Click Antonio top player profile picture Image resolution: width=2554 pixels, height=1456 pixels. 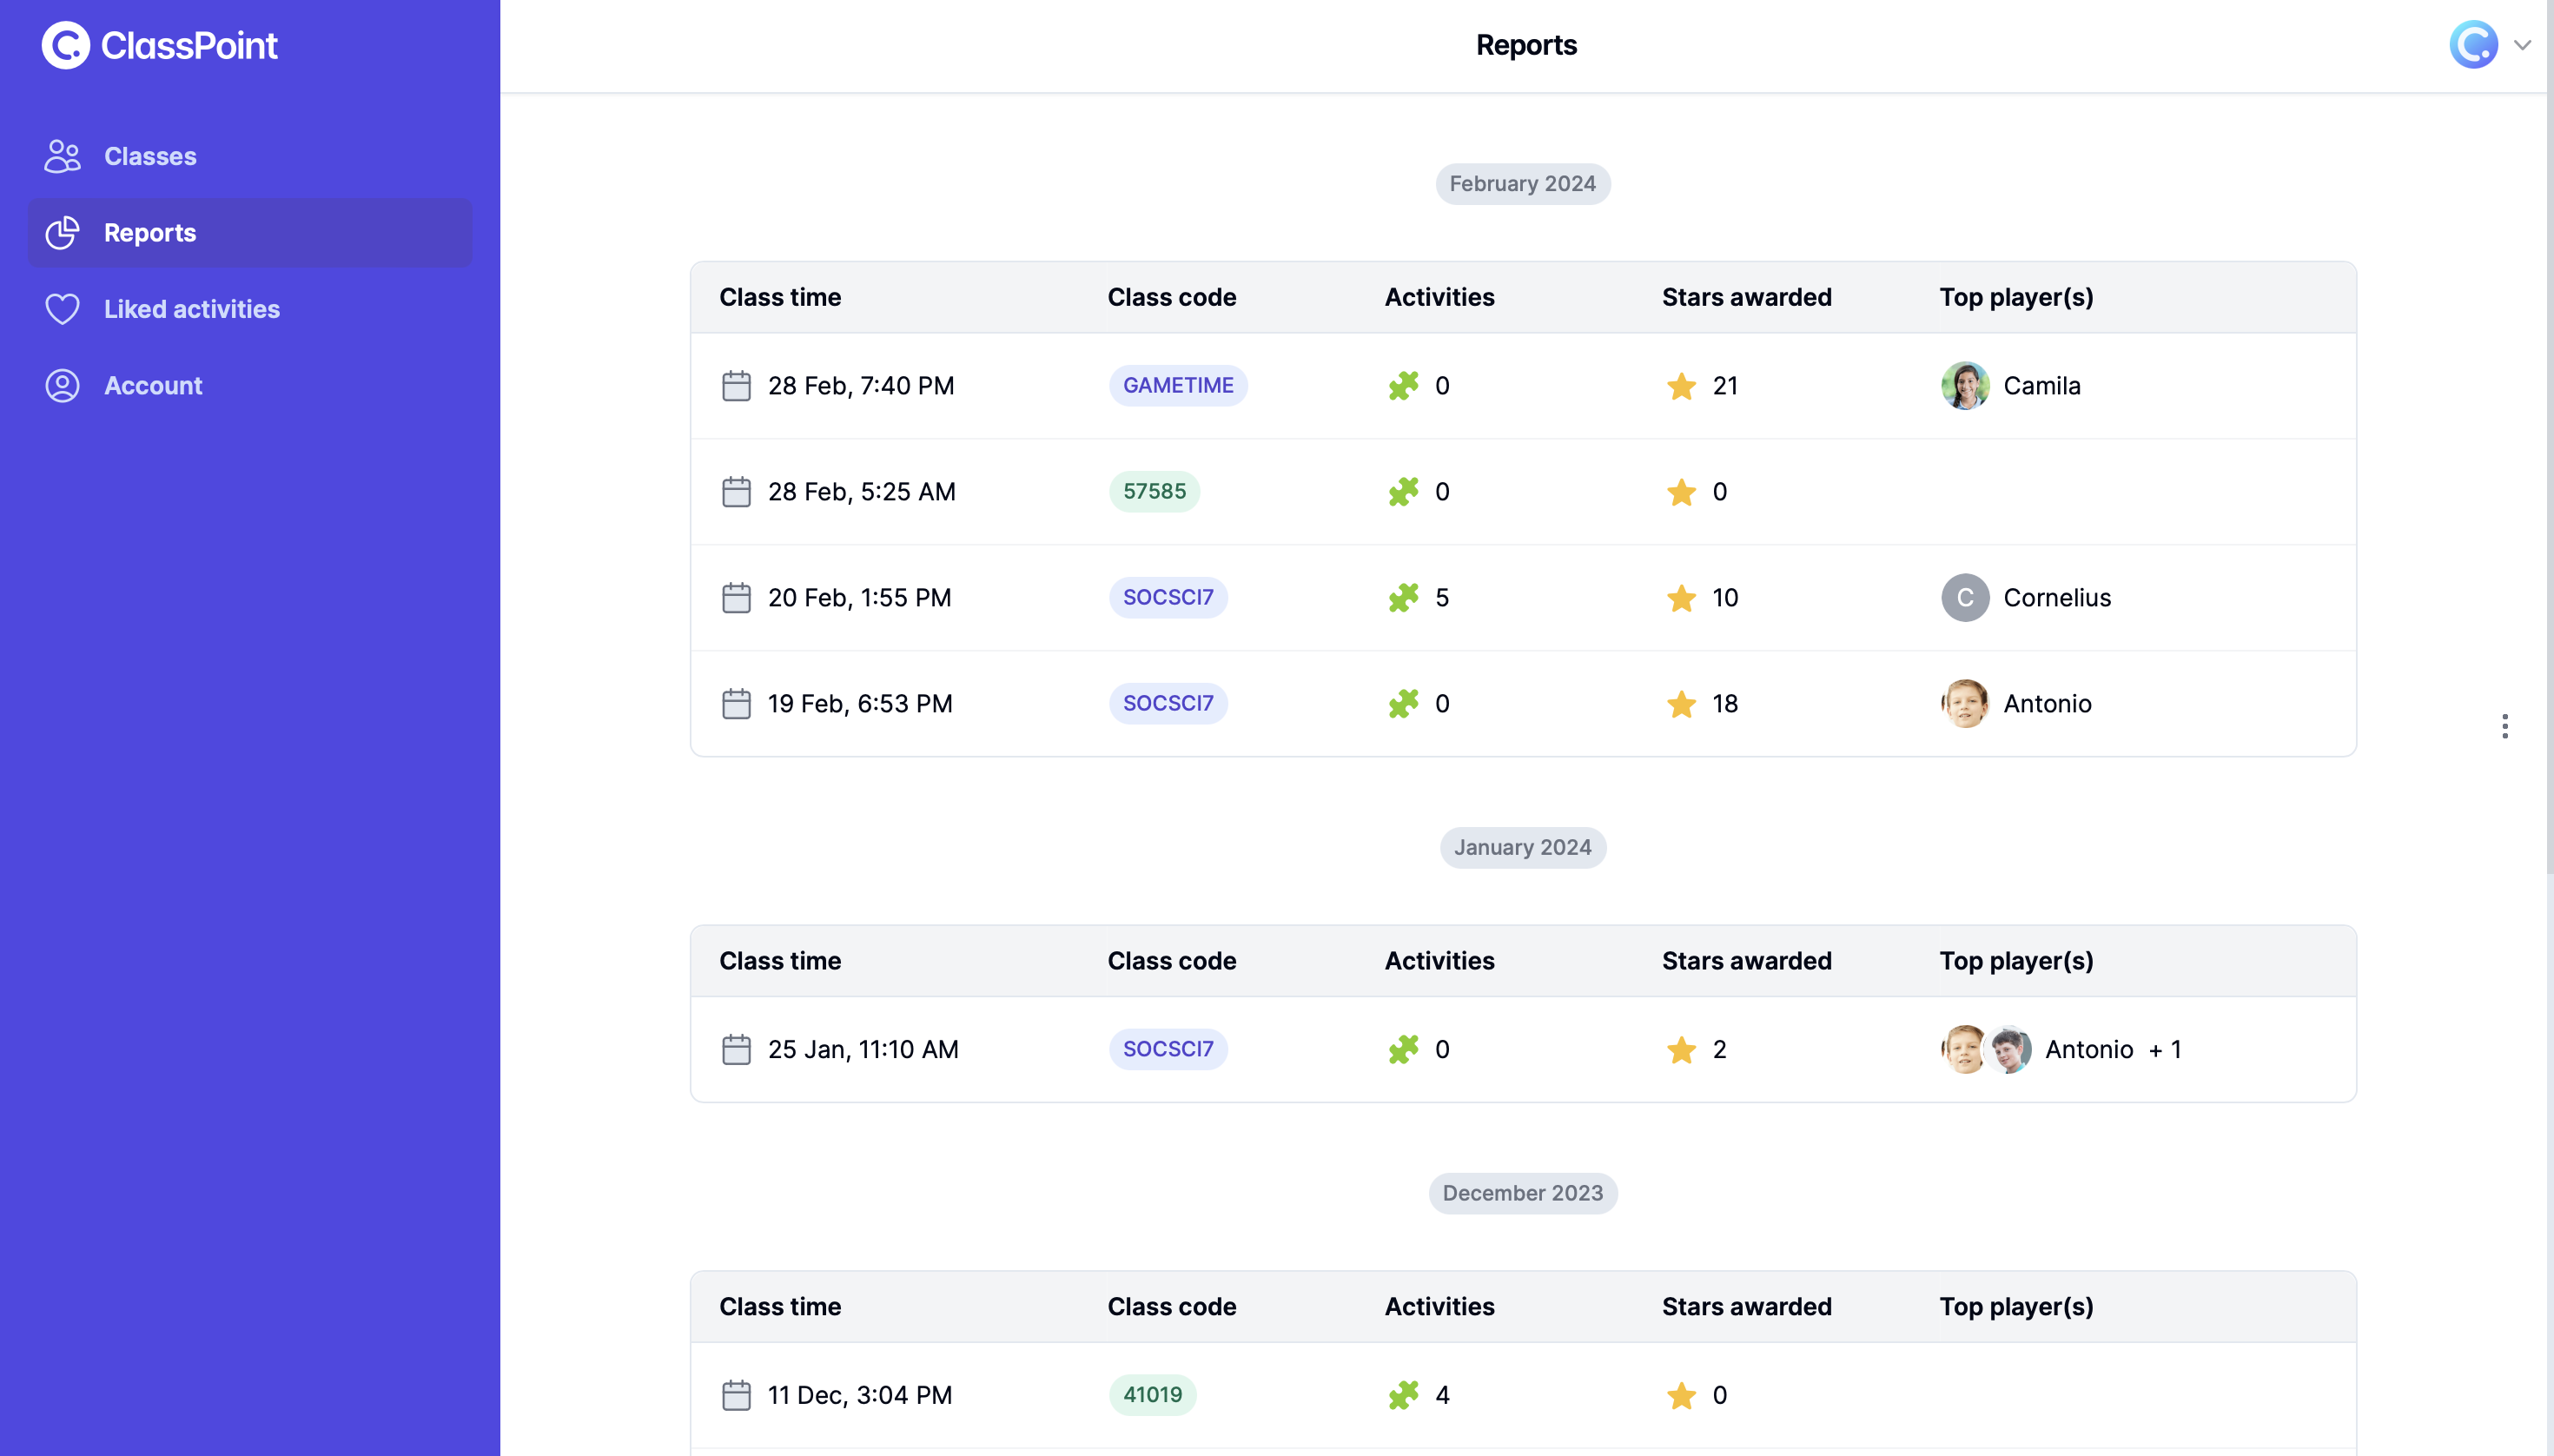click(1965, 704)
